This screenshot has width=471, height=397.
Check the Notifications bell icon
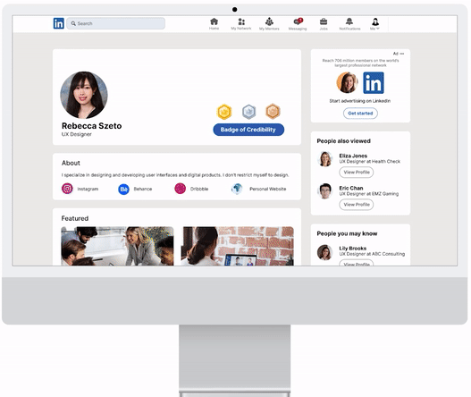point(349,24)
